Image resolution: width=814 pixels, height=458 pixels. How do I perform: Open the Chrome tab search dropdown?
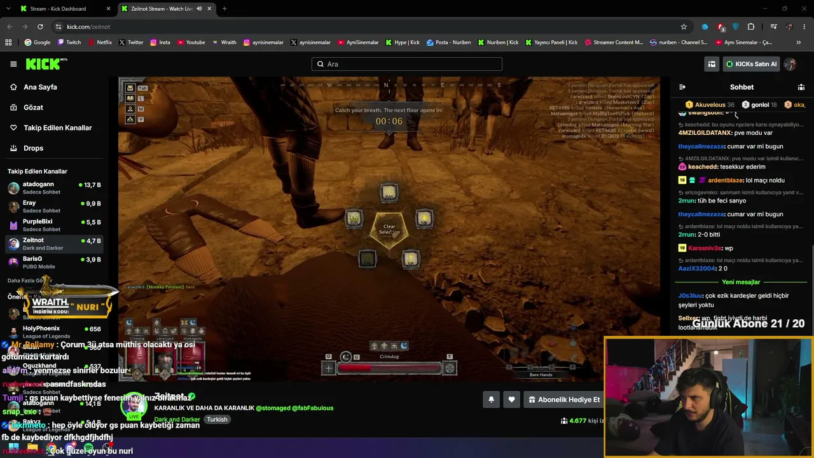tap(10, 9)
